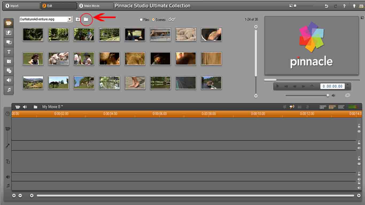Screen dimensions: 365x205
Task: Redo the last undone action
Action: click(335, 6)
